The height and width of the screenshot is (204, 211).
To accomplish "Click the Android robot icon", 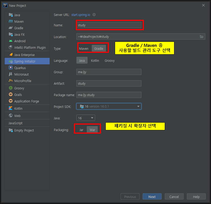I will tap(11, 41).
